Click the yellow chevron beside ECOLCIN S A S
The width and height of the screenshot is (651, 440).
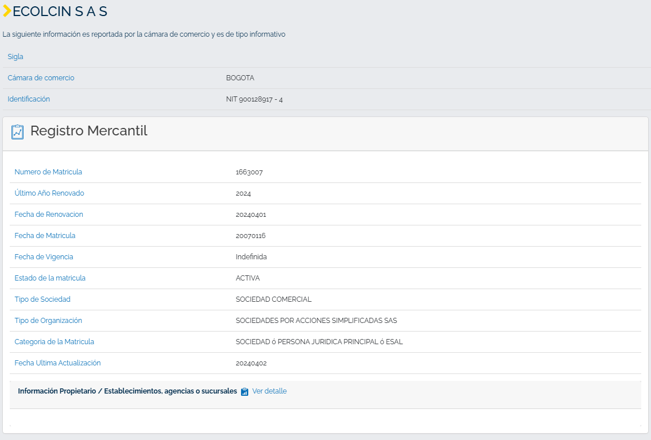7,11
